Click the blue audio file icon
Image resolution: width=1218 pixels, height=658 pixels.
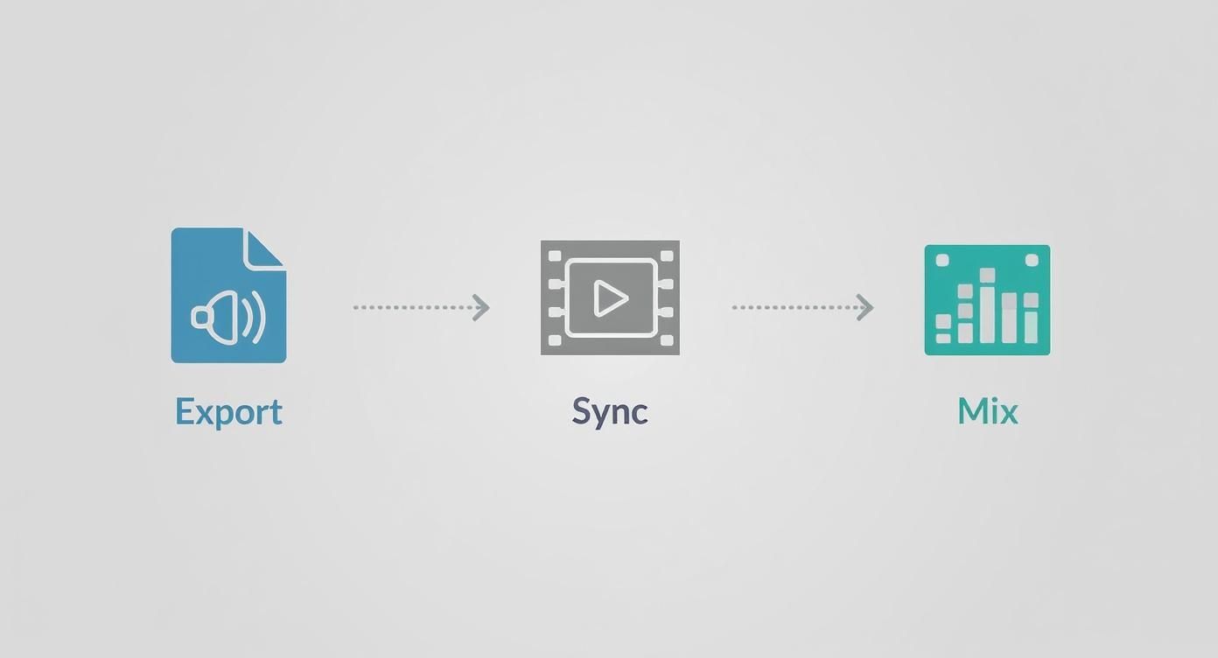(228, 294)
